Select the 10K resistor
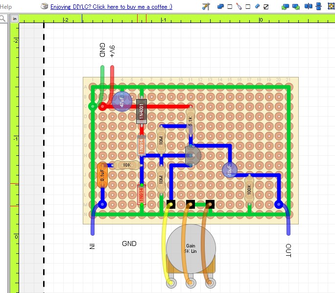Image resolution: width=335 pixels, height=293 pixels. click(x=126, y=165)
